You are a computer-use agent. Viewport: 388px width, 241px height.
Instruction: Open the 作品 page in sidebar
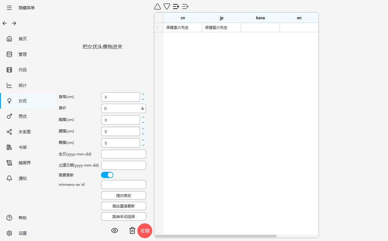[22, 70]
